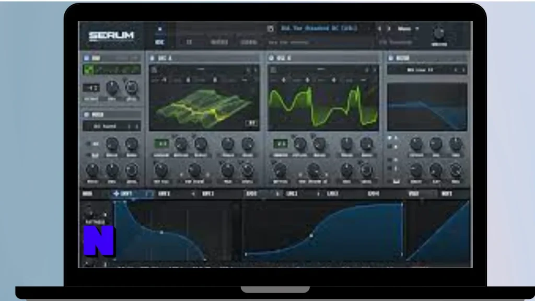Click the OSC B waveform display

pyautogui.click(x=323, y=108)
